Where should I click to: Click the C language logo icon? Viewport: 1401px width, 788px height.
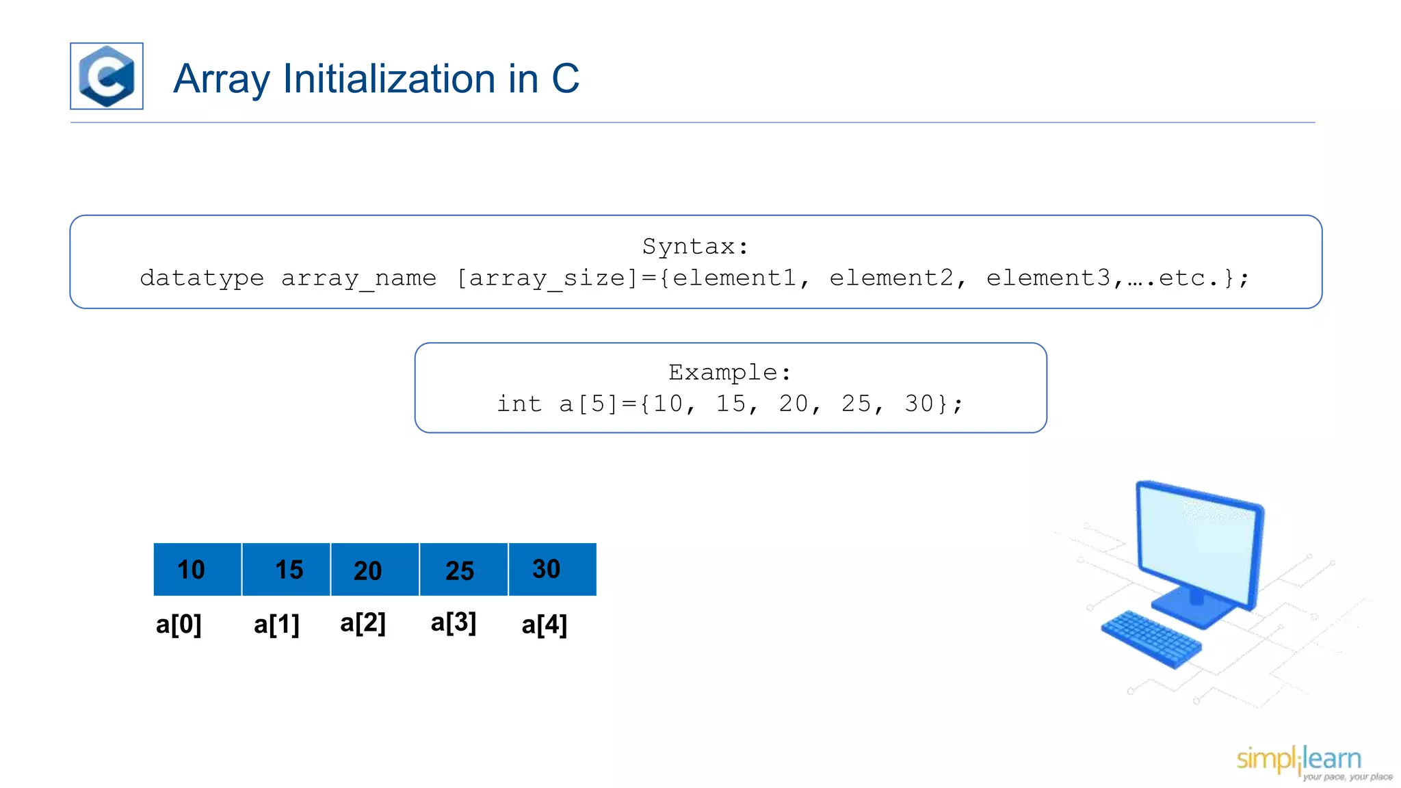click(x=107, y=76)
